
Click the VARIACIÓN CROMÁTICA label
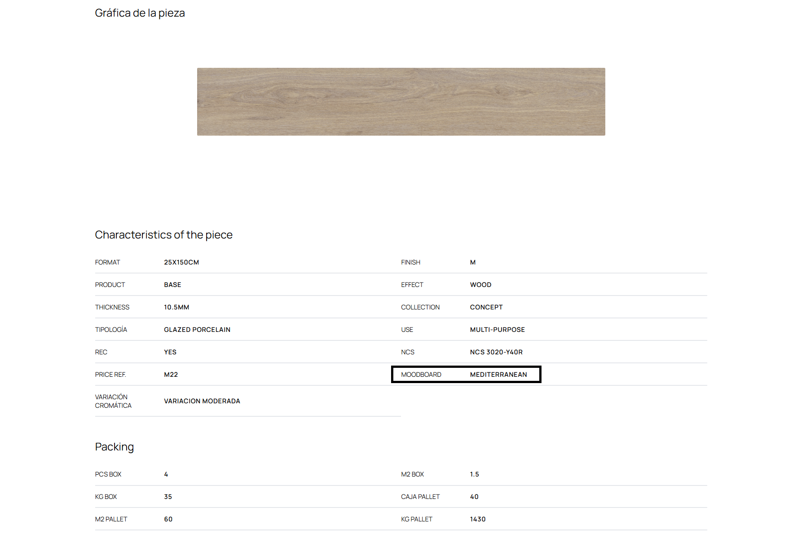click(113, 401)
